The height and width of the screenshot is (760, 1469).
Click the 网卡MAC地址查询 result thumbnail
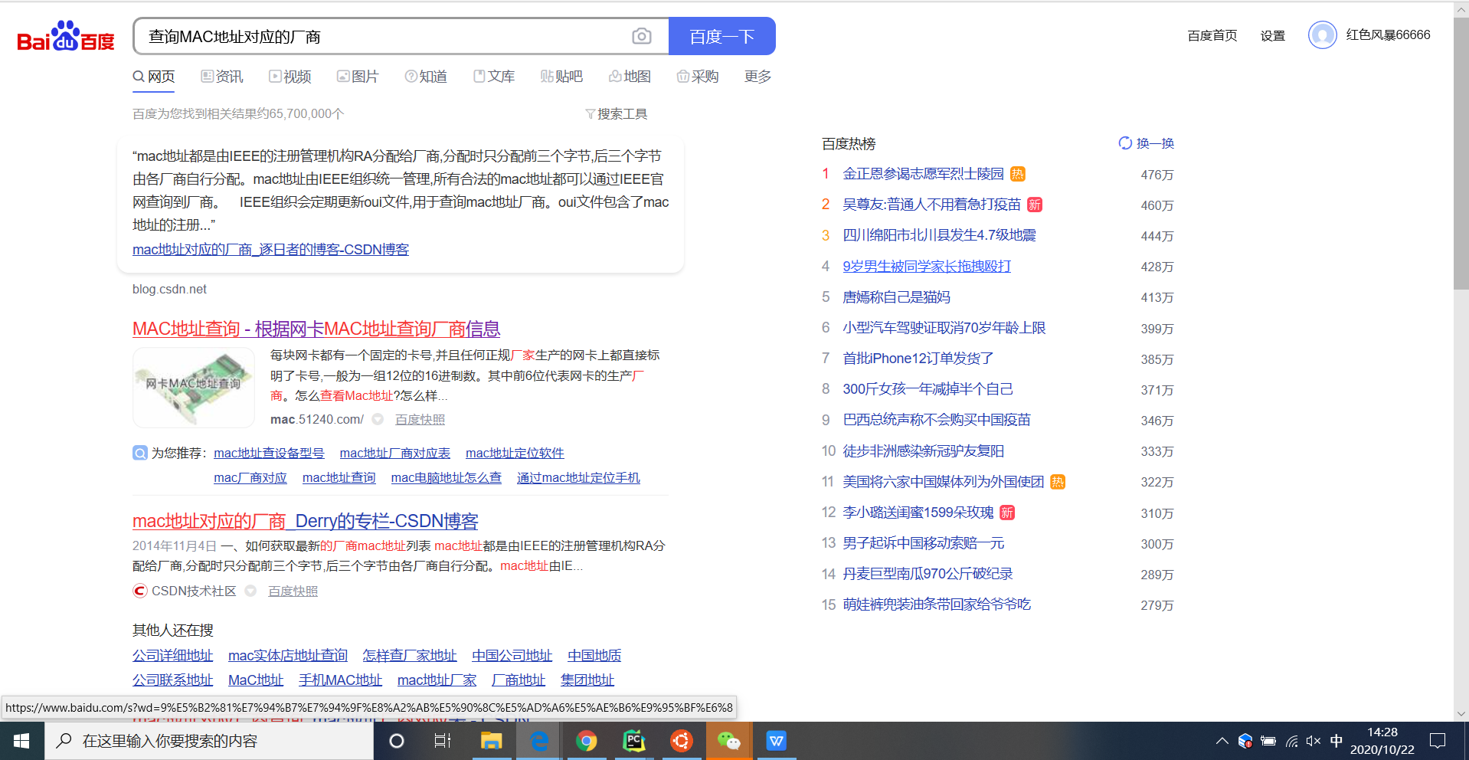[x=194, y=387]
